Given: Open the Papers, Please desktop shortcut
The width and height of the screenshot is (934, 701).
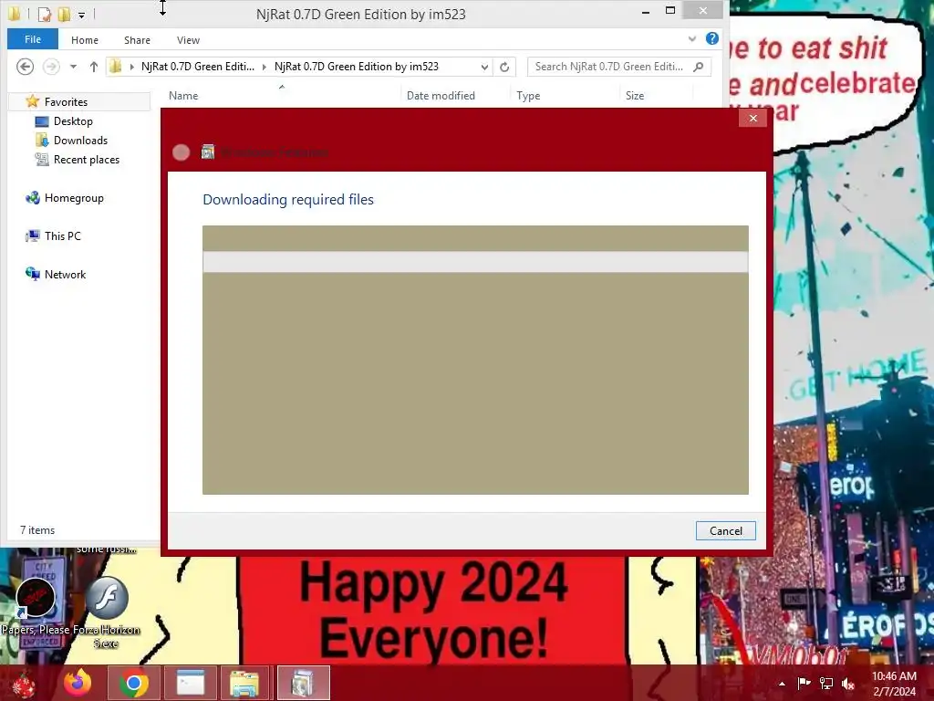Looking at the screenshot, I should pyautogui.click(x=36, y=605).
